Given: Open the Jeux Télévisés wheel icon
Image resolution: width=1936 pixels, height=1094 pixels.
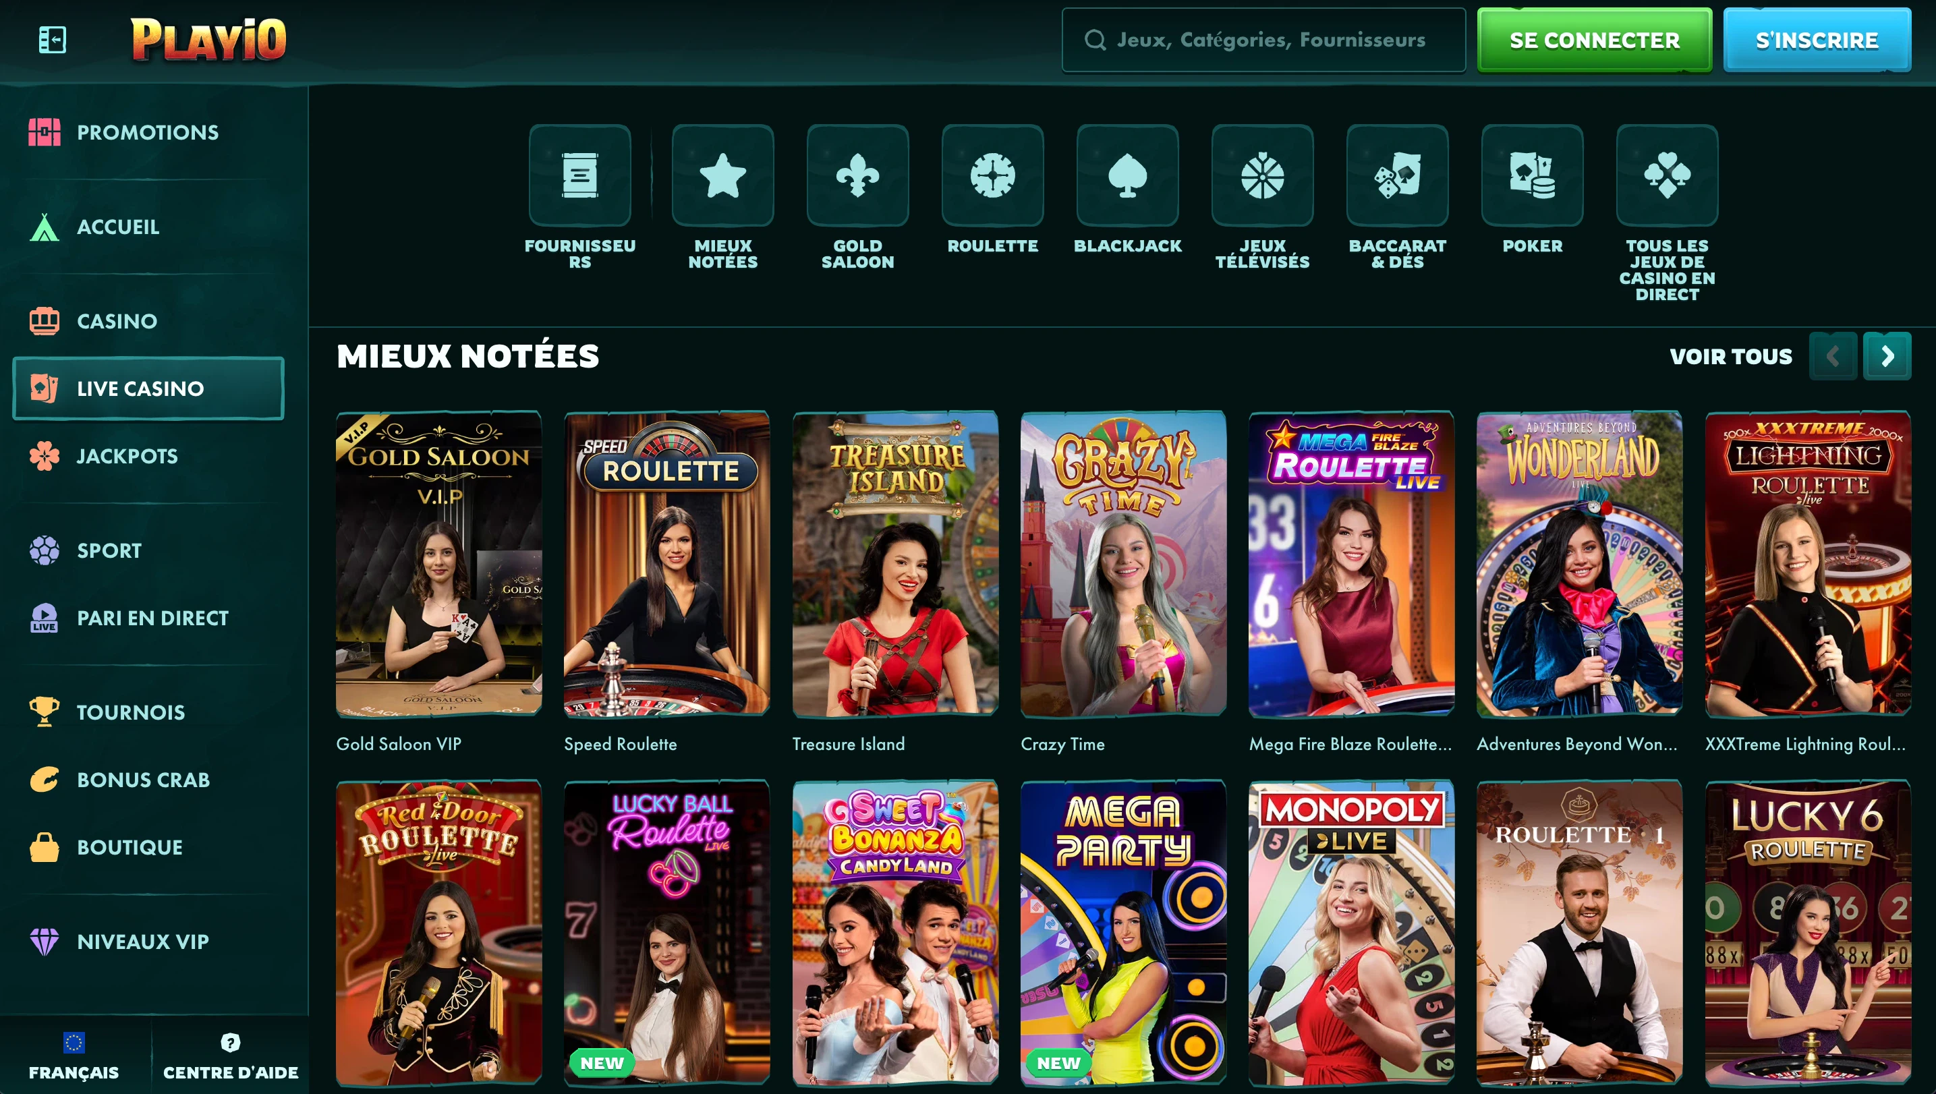Looking at the screenshot, I should [1262, 175].
